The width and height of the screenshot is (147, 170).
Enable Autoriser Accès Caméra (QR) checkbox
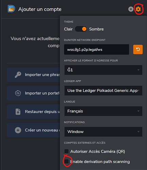click(66, 151)
